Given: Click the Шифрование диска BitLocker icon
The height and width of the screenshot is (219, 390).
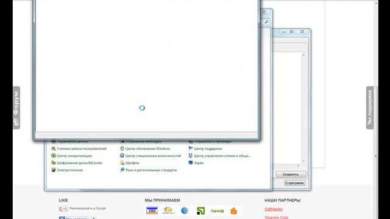Looking at the screenshot, I should point(53,163).
